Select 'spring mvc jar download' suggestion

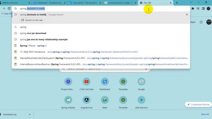[101, 33]
